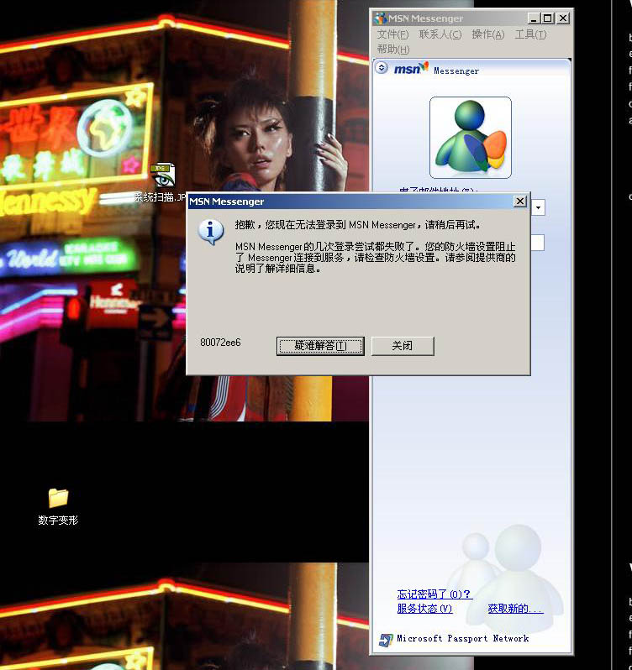Click the Microsoft Passport Network icon
The height and width of the screenshot is (670, 632).
[385, 640]
